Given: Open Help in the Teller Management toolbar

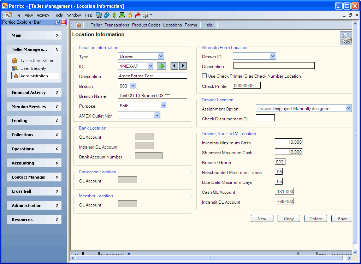Looking at the screenshot, I should click(x=208, y=25).
